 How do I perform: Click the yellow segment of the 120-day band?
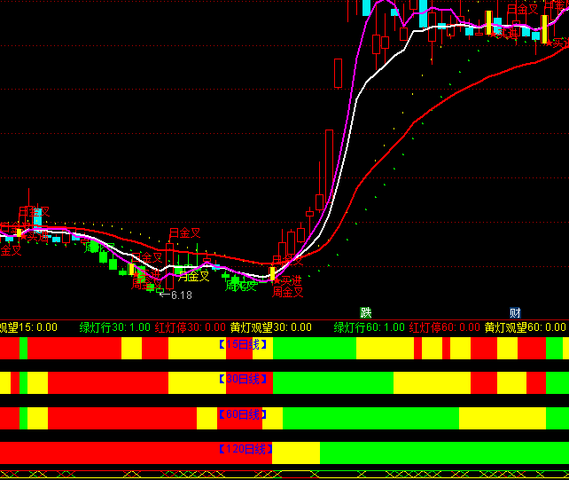[296, 452]
